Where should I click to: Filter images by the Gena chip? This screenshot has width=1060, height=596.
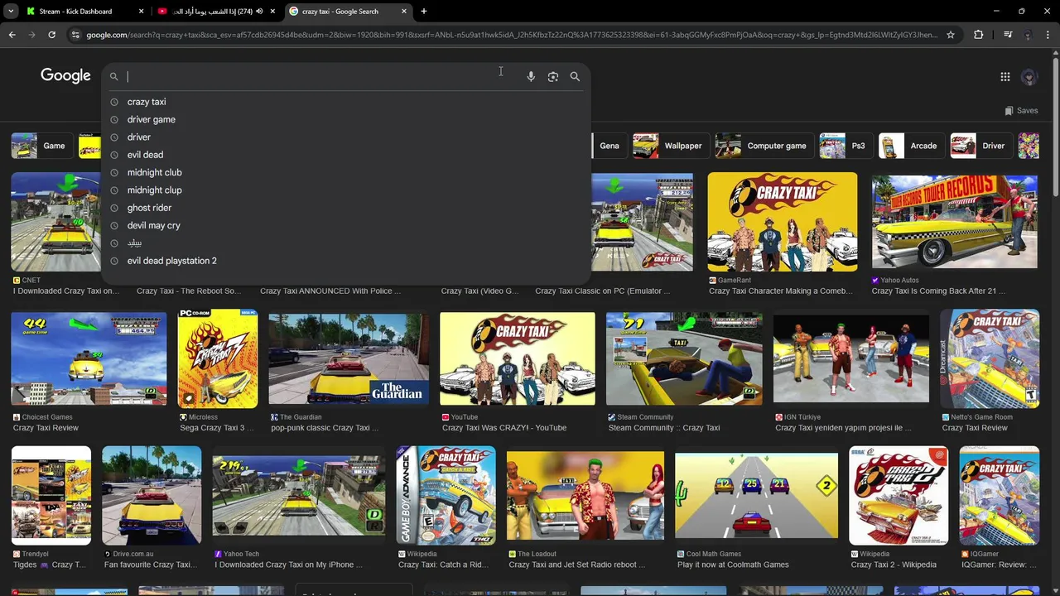coord(609,146)
